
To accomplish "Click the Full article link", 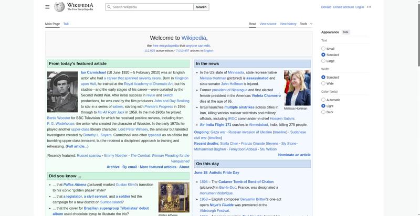I will (77, 146).
